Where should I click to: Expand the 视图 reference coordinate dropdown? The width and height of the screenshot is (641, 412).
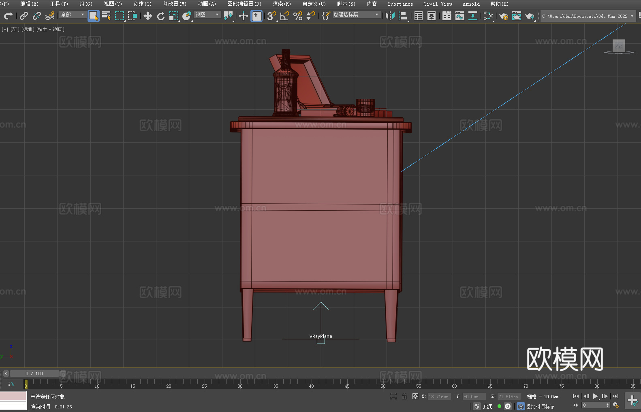[x=207, y=15]
